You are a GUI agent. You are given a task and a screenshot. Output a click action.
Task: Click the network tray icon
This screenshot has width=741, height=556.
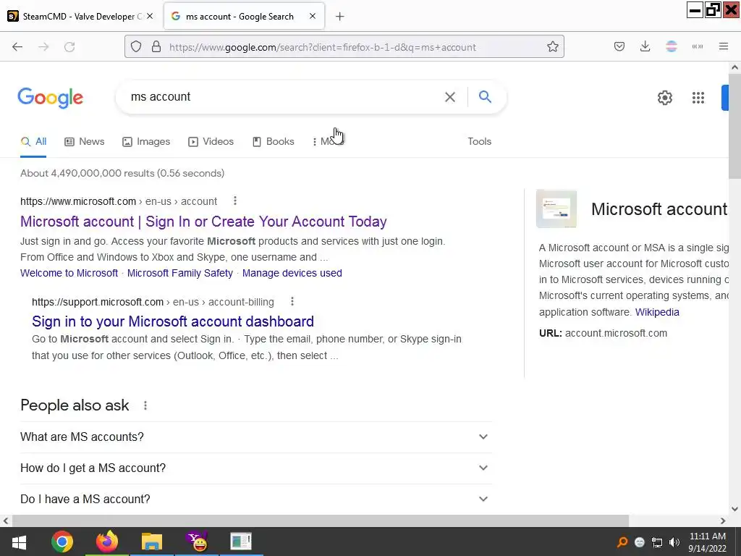[657, 542]
